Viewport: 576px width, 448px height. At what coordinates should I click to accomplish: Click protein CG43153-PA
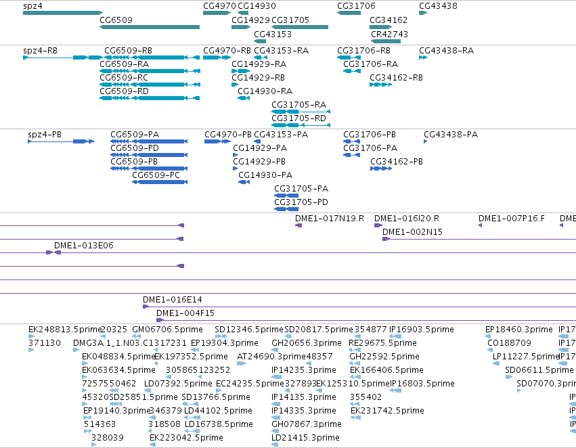(257, 141)
